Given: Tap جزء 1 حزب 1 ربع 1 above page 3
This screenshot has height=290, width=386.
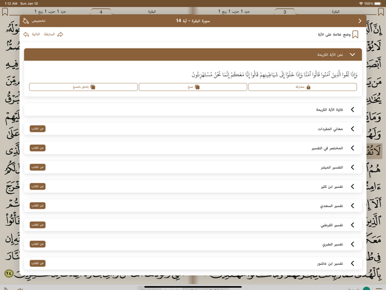Looking at the screenshot, I should point(234,12).
